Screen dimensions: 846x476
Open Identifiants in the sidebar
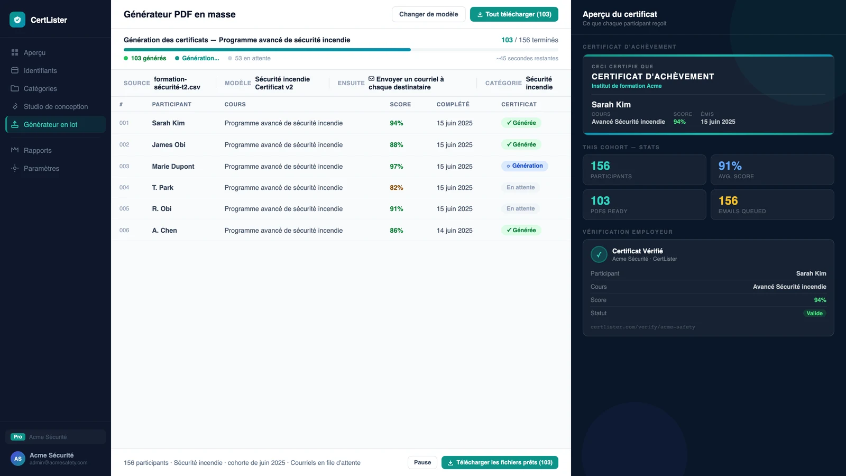[56, 70]
